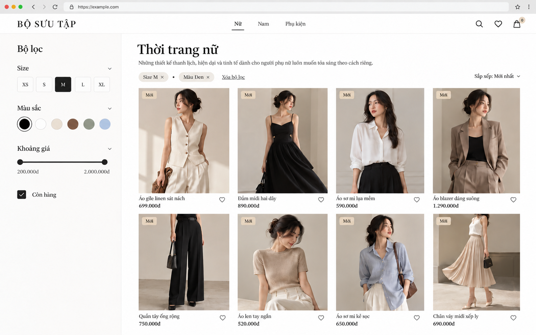This screenshot has width=536, height=335.
Task: Open the search icon in header
Action: click(479, 24)
